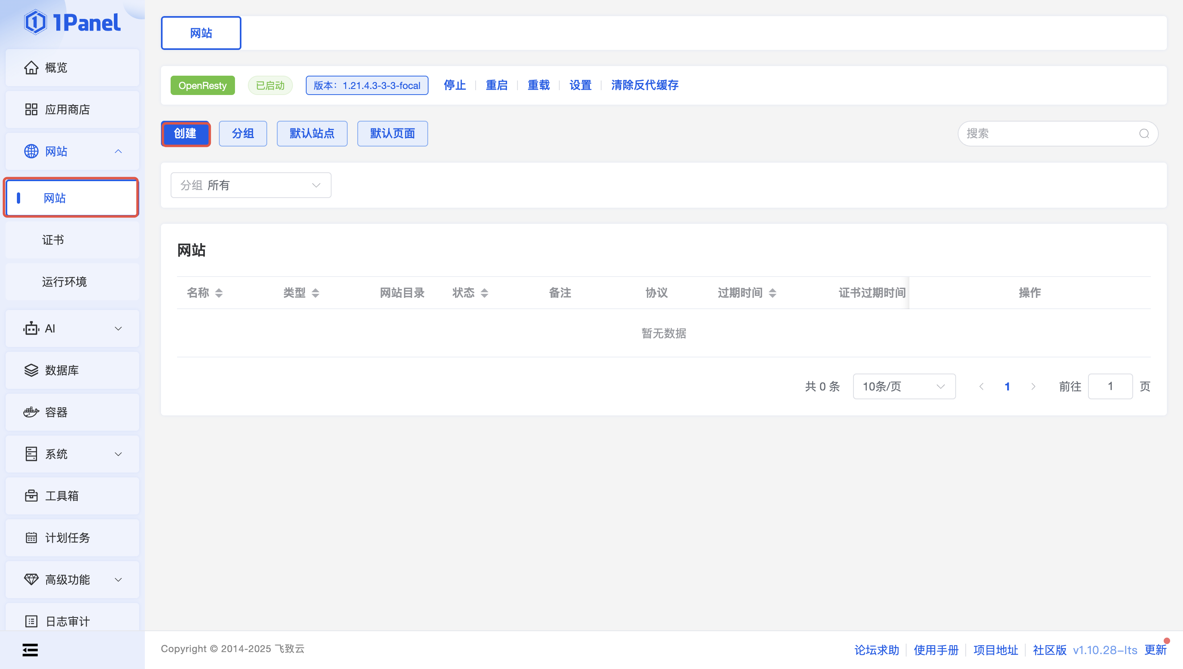Image resolution: width=1183 pixels, height=669 pixels.
Task: Click the 默认页面 button
Action: 393,134
